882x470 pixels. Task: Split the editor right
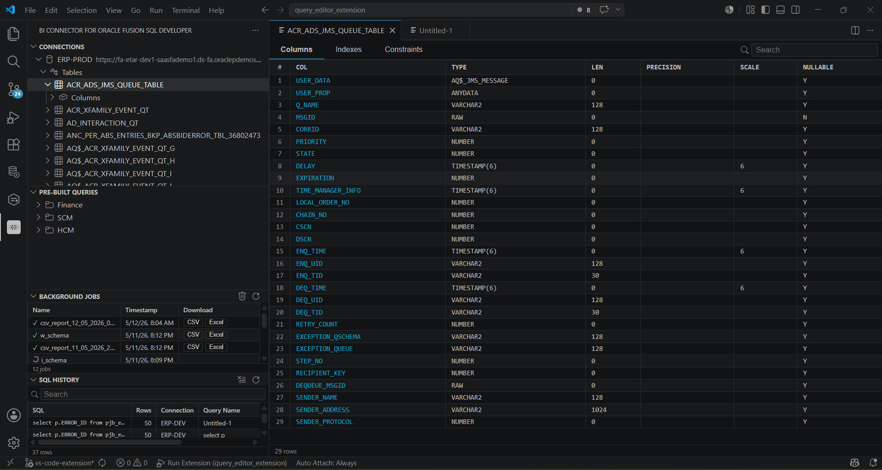(855, 30)
